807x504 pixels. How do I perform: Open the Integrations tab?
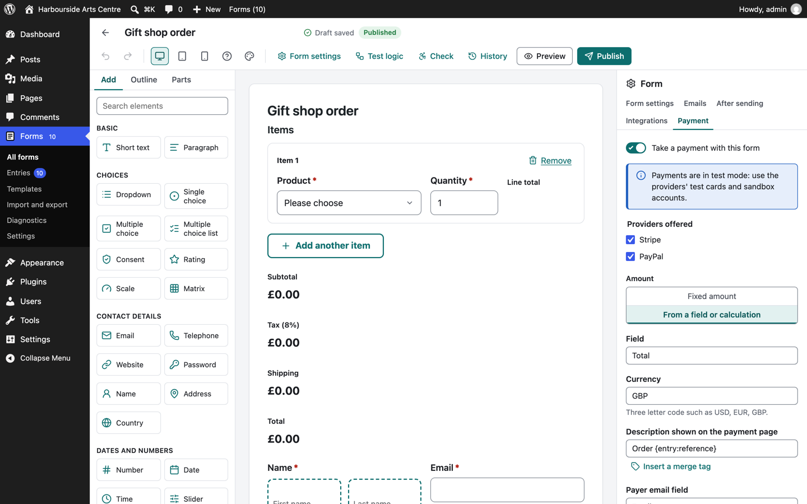(647, 121)
